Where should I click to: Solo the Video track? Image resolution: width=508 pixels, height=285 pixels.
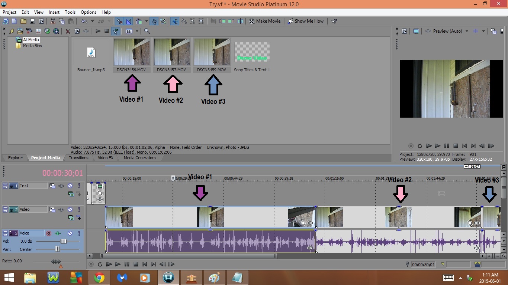(x=79, y=209)
